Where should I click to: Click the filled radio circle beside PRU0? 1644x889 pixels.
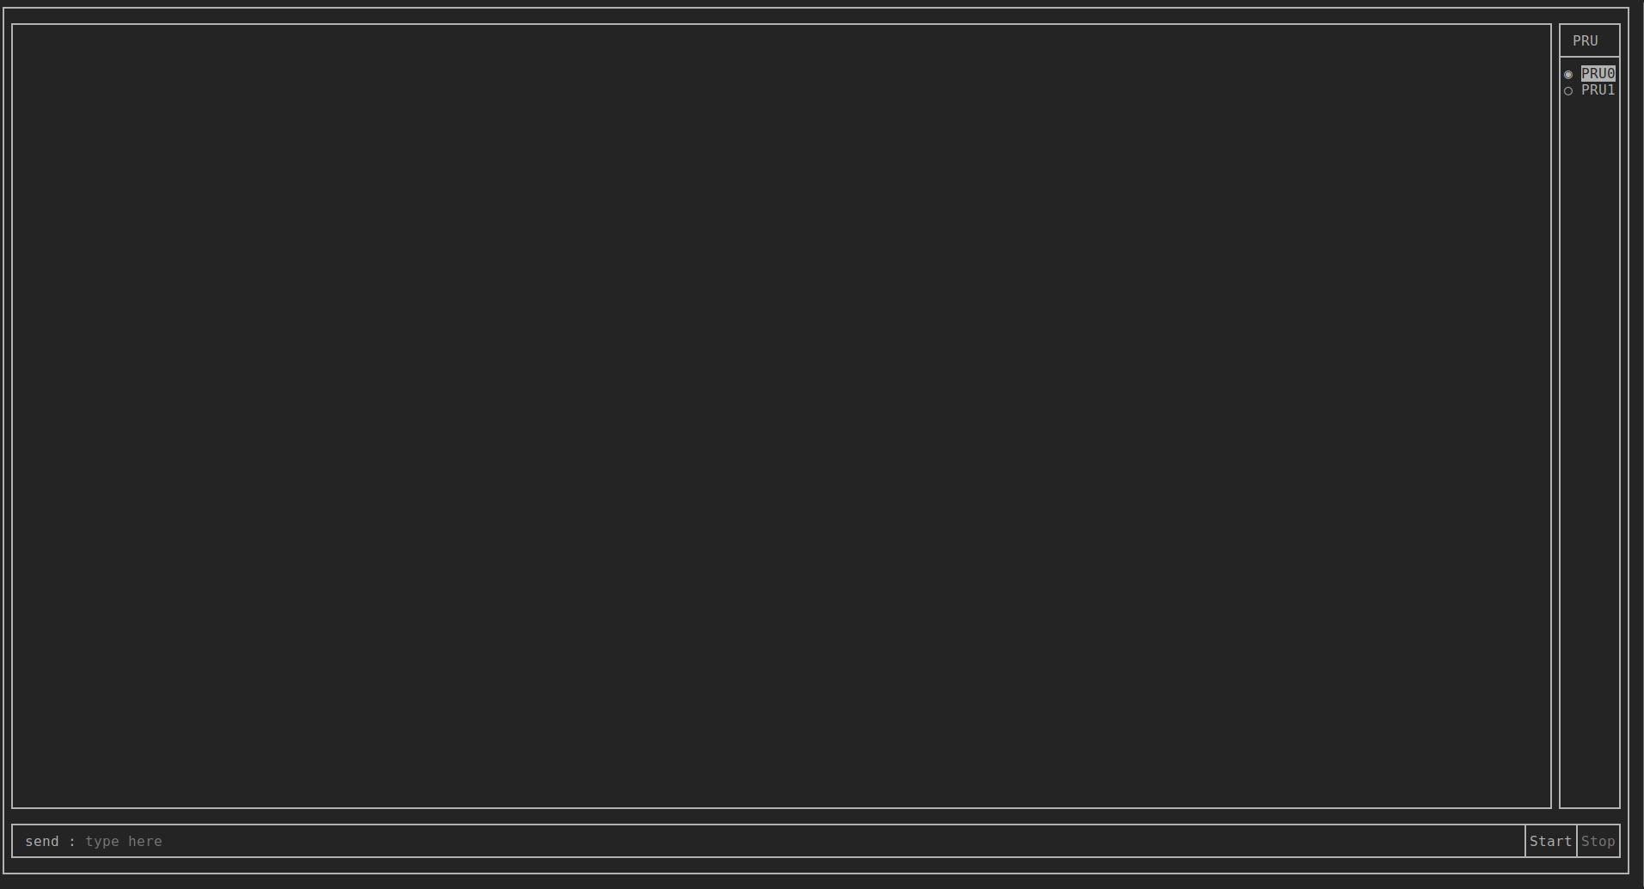click(x=1568, y=75)
